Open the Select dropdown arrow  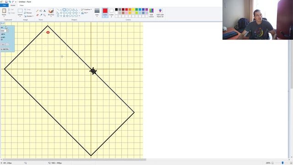click(x=20, y=16)
